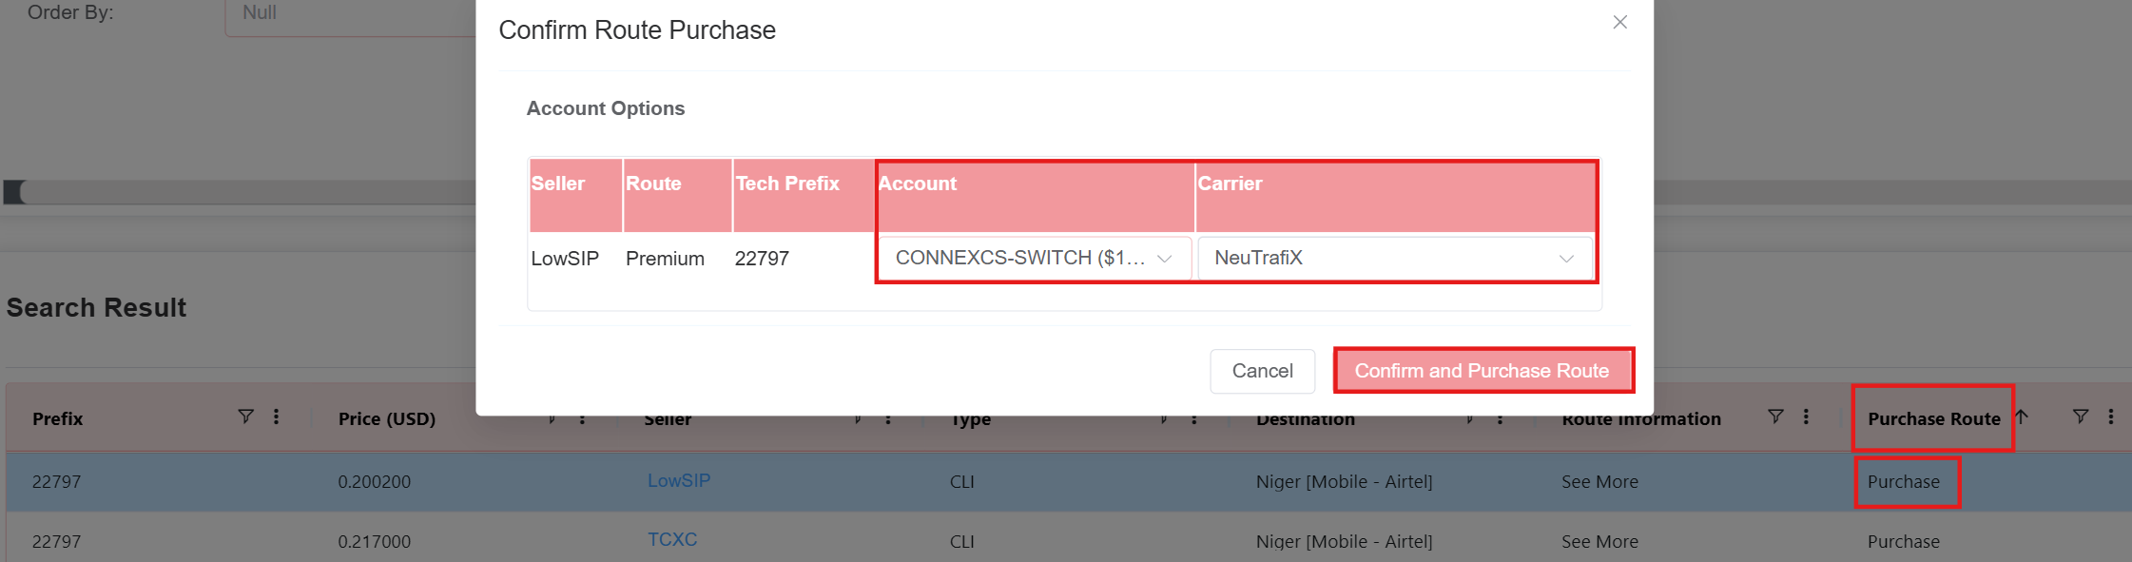Viewport: 2132px width, 562px height.
Task: Expand the Account dropdown CONNEXCS-SWITCH
Action: [1034, 259]
